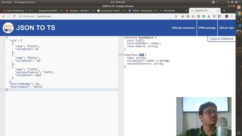Collapse interface Cat fold arrow
The height and width of the screenshot is (136, 242).
[x=122, y=55]
